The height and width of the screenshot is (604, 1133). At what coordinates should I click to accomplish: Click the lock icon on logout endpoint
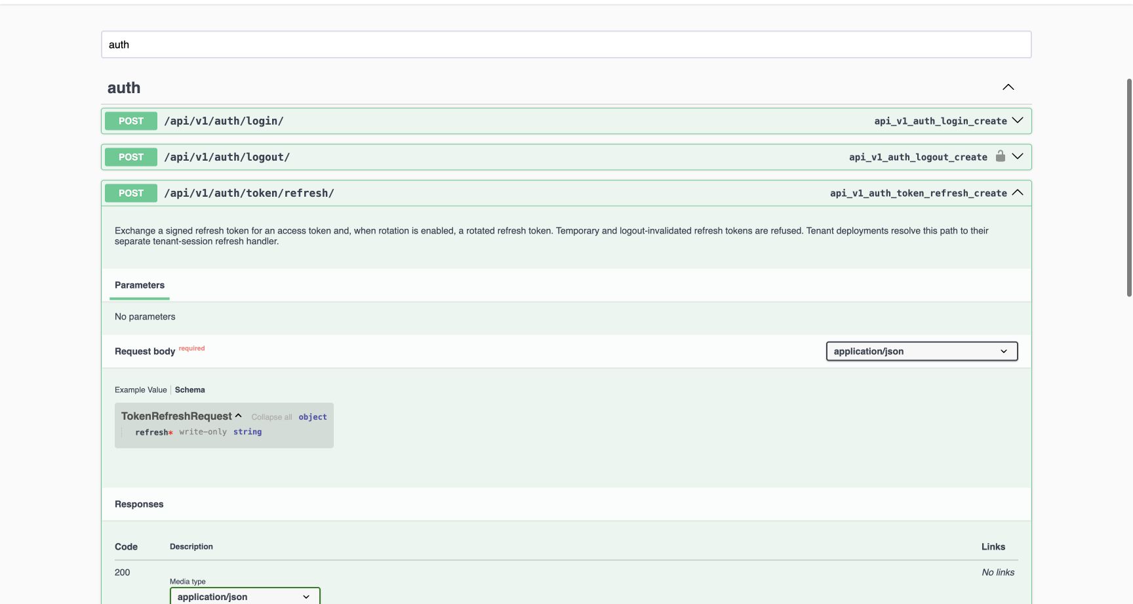1000,156
